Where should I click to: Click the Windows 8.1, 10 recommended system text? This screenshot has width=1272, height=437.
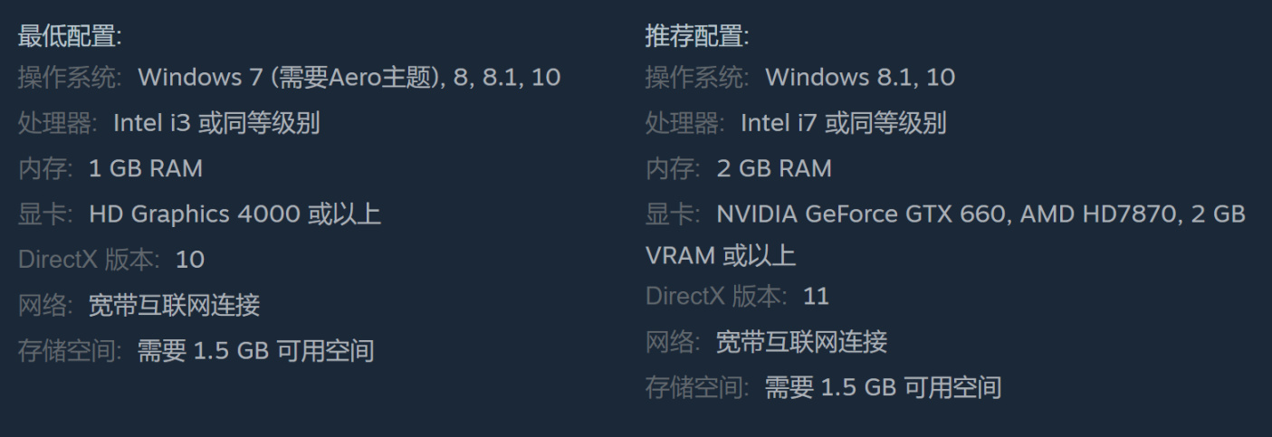point(860,78)
